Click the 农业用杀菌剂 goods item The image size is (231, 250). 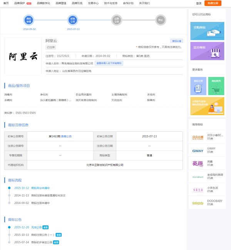pyautogui.click(x=84, y=94)
